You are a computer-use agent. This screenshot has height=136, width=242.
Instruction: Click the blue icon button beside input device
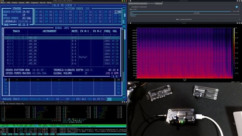(x=237, y=7)
